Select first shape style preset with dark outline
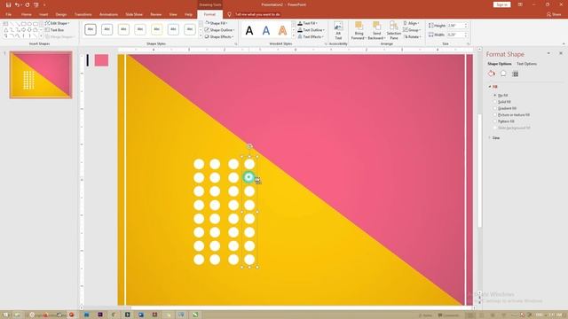The width and height of the screenshot is (568, 319). [x=91, y=29]
